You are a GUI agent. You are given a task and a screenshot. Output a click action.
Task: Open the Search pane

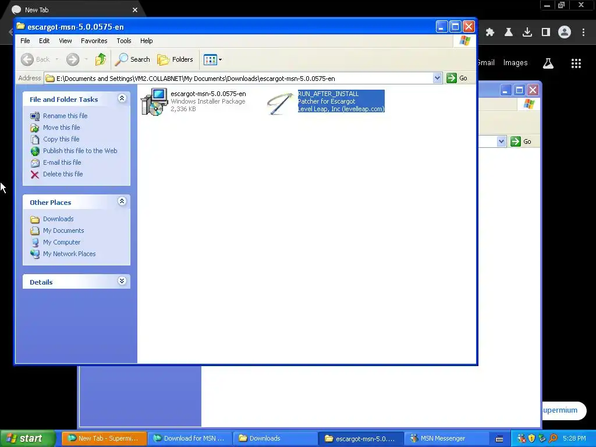133,59
